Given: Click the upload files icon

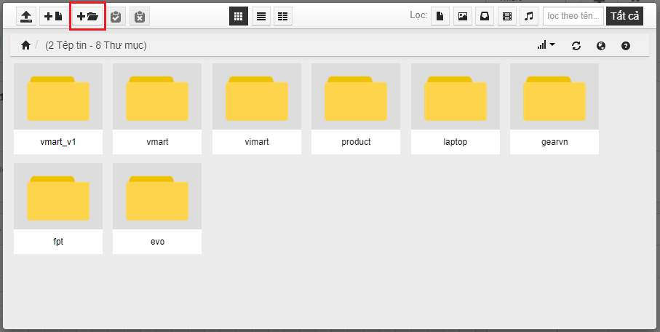Looking at the screenshot, I should pyautogui.click(x=26, y=17).
